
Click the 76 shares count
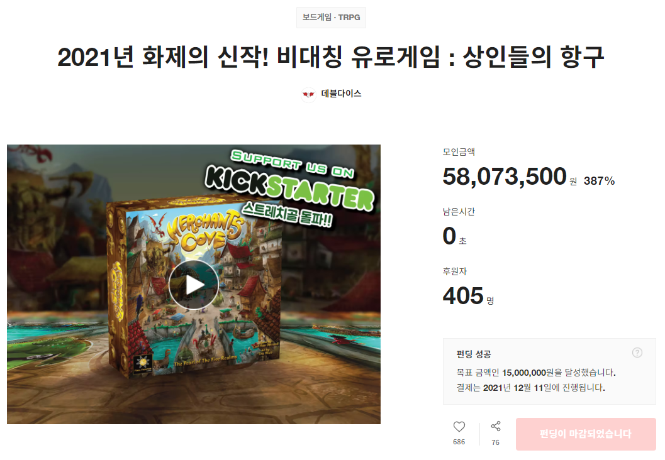click(495, 442)
